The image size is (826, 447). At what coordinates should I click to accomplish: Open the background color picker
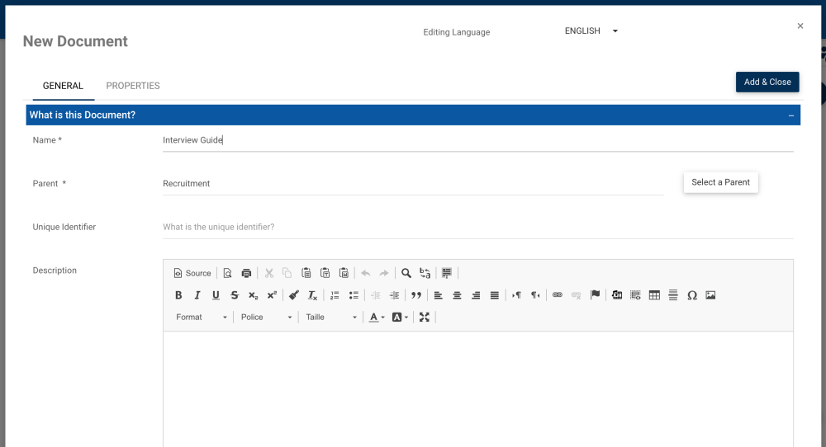(400, 318)
